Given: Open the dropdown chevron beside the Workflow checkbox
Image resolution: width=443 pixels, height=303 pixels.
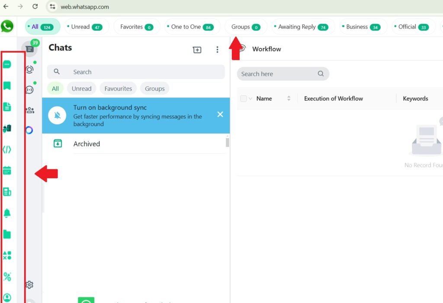Looking at the screenshot, I should tap(250, 98).
